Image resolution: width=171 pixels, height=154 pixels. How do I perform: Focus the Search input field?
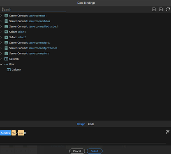(x=34, y=9)
